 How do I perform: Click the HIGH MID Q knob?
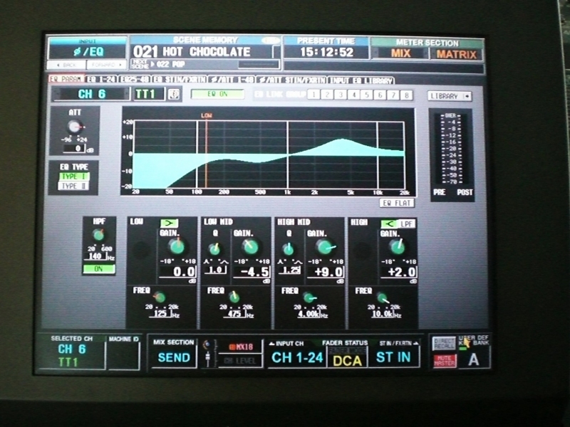pyautogui.click(x=289, y=249)
